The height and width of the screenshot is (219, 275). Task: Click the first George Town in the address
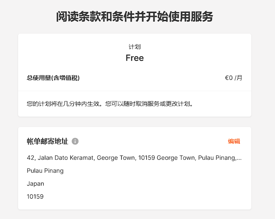pos(117,158)
